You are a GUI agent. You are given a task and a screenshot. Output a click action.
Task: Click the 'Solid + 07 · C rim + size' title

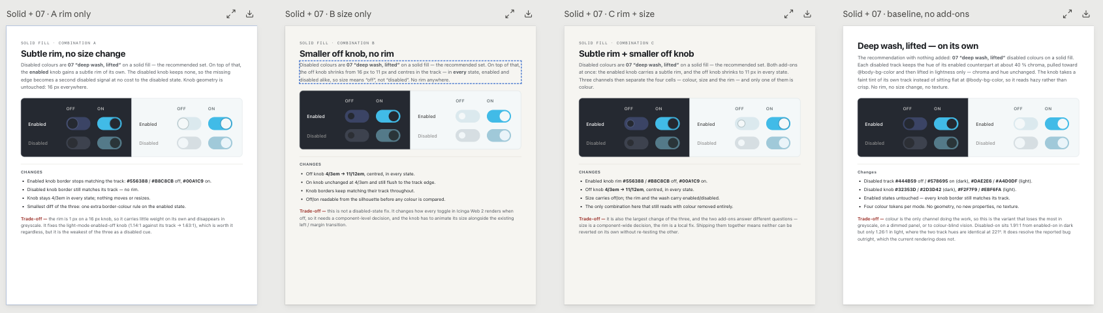(x=610, y=14)
